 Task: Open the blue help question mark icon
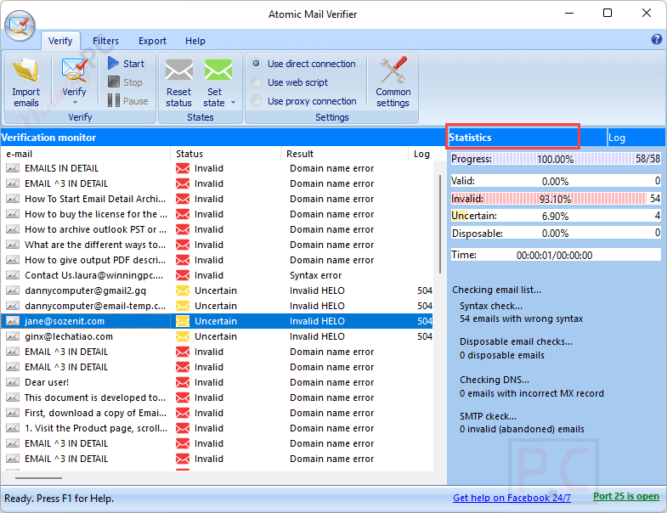click(x=656, y=40)
